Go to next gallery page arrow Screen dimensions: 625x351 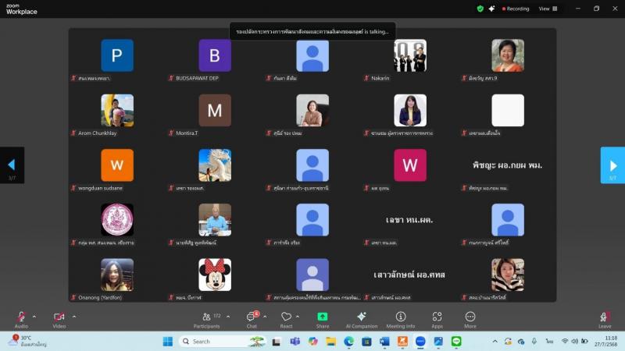coord(612,165)
